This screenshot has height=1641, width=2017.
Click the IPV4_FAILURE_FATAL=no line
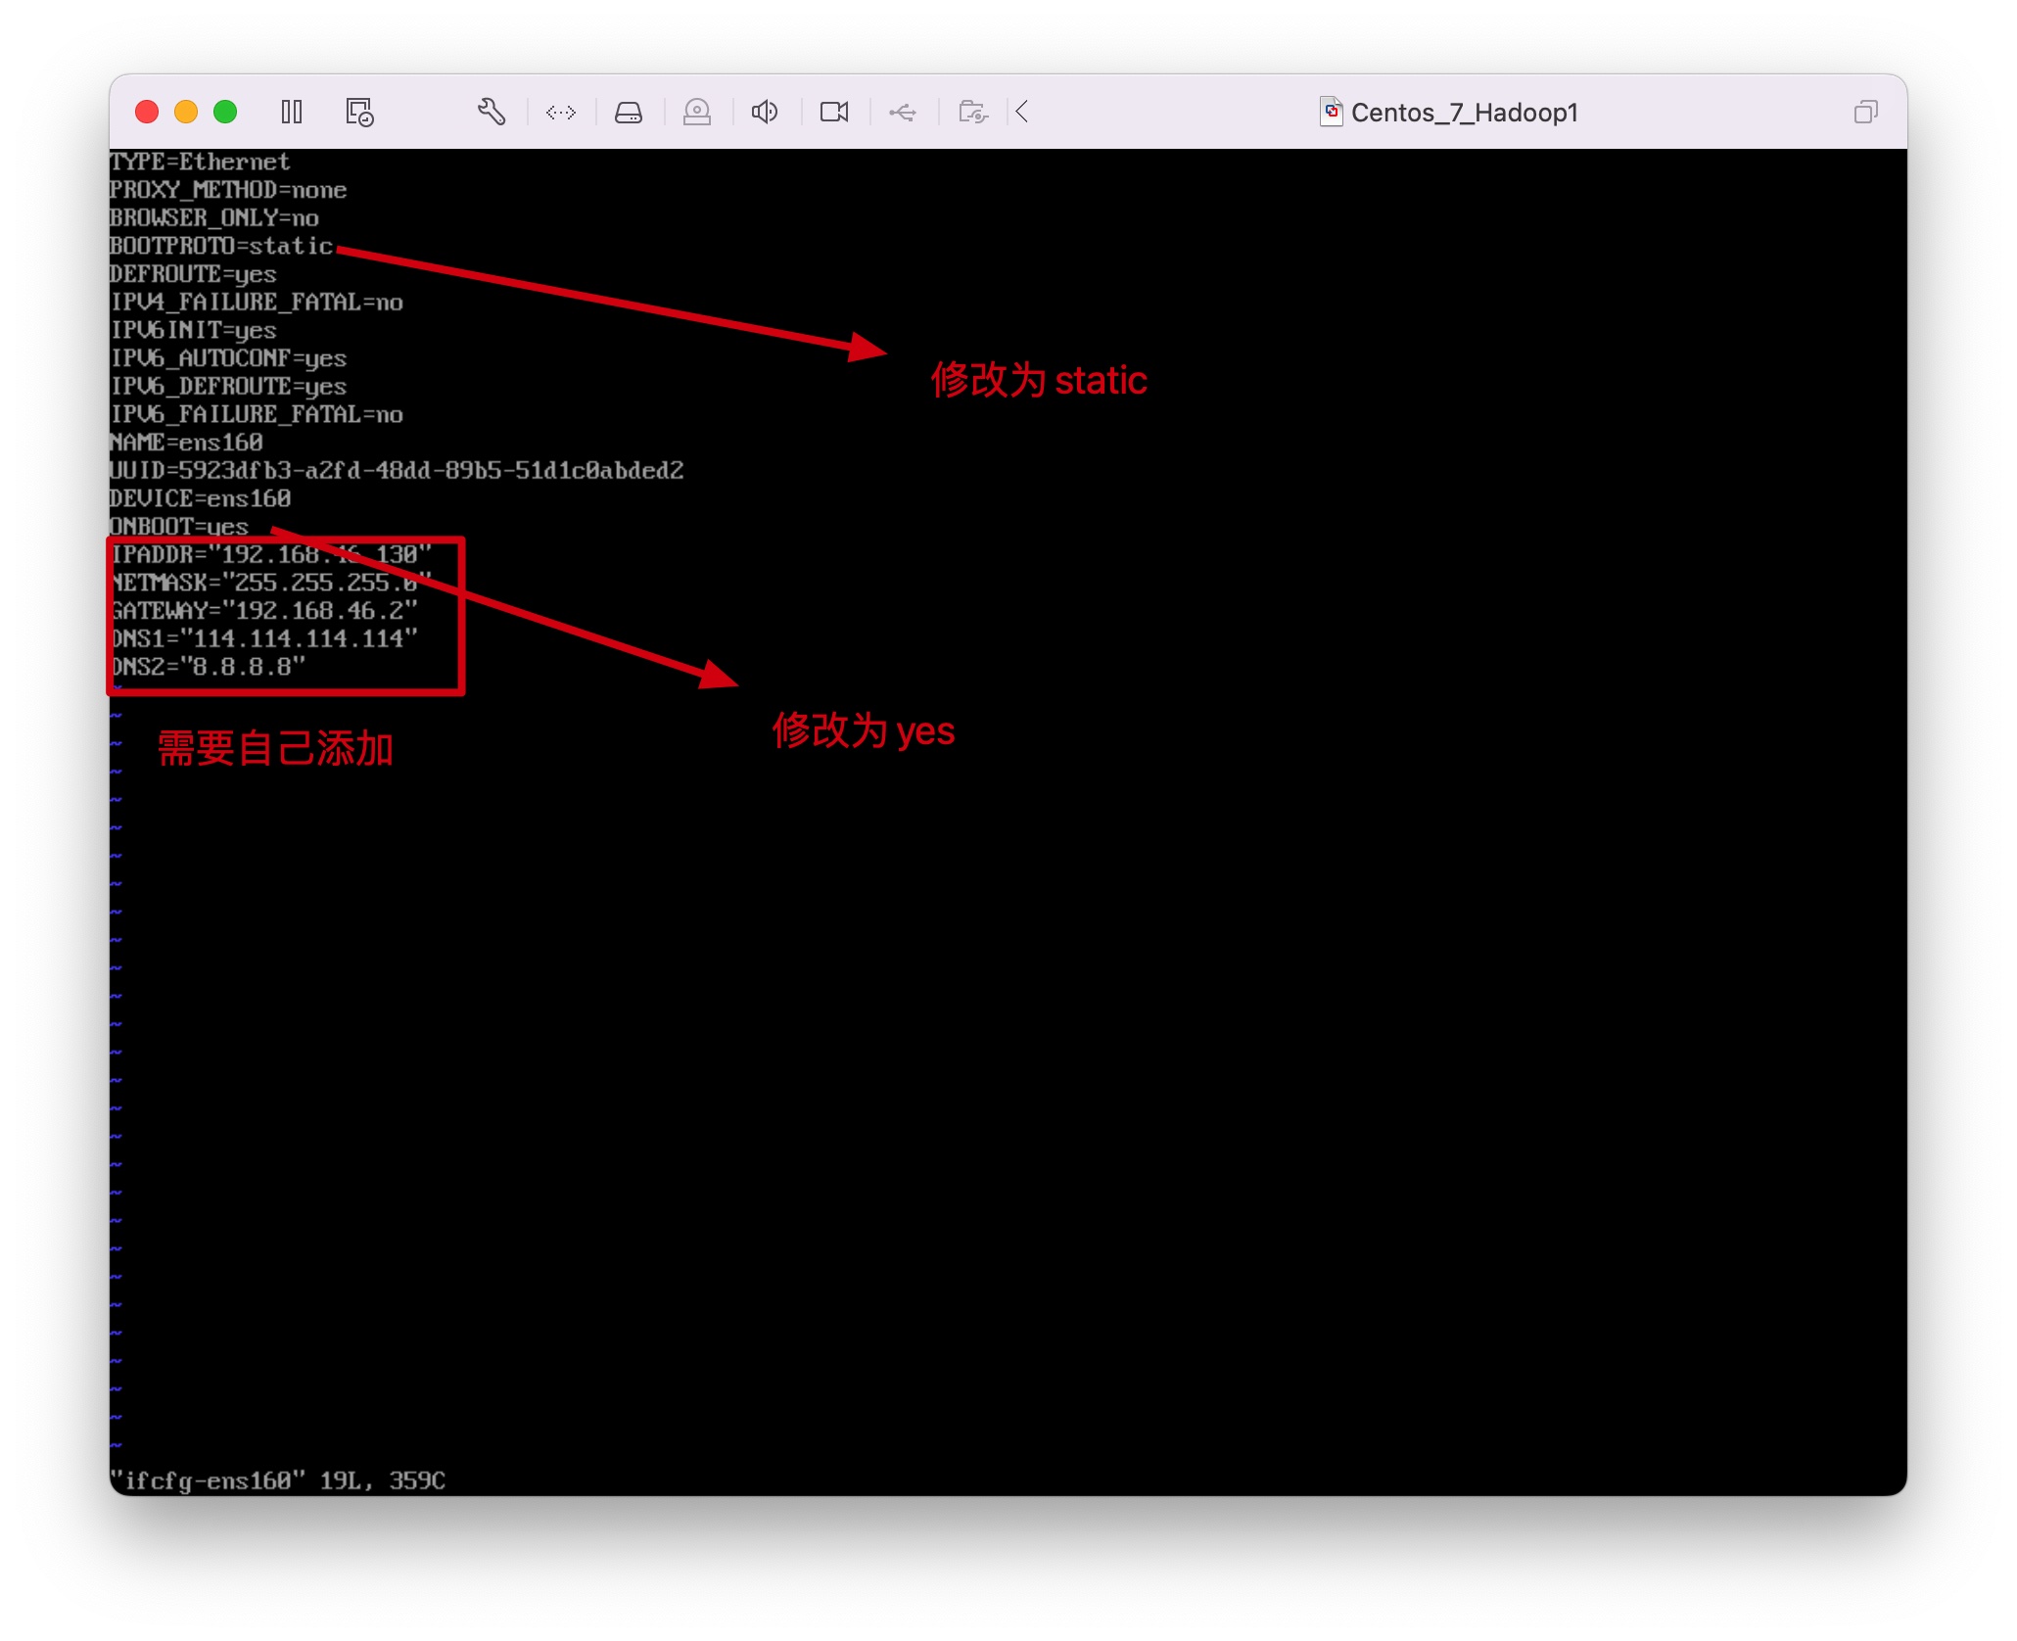[257, 303]
